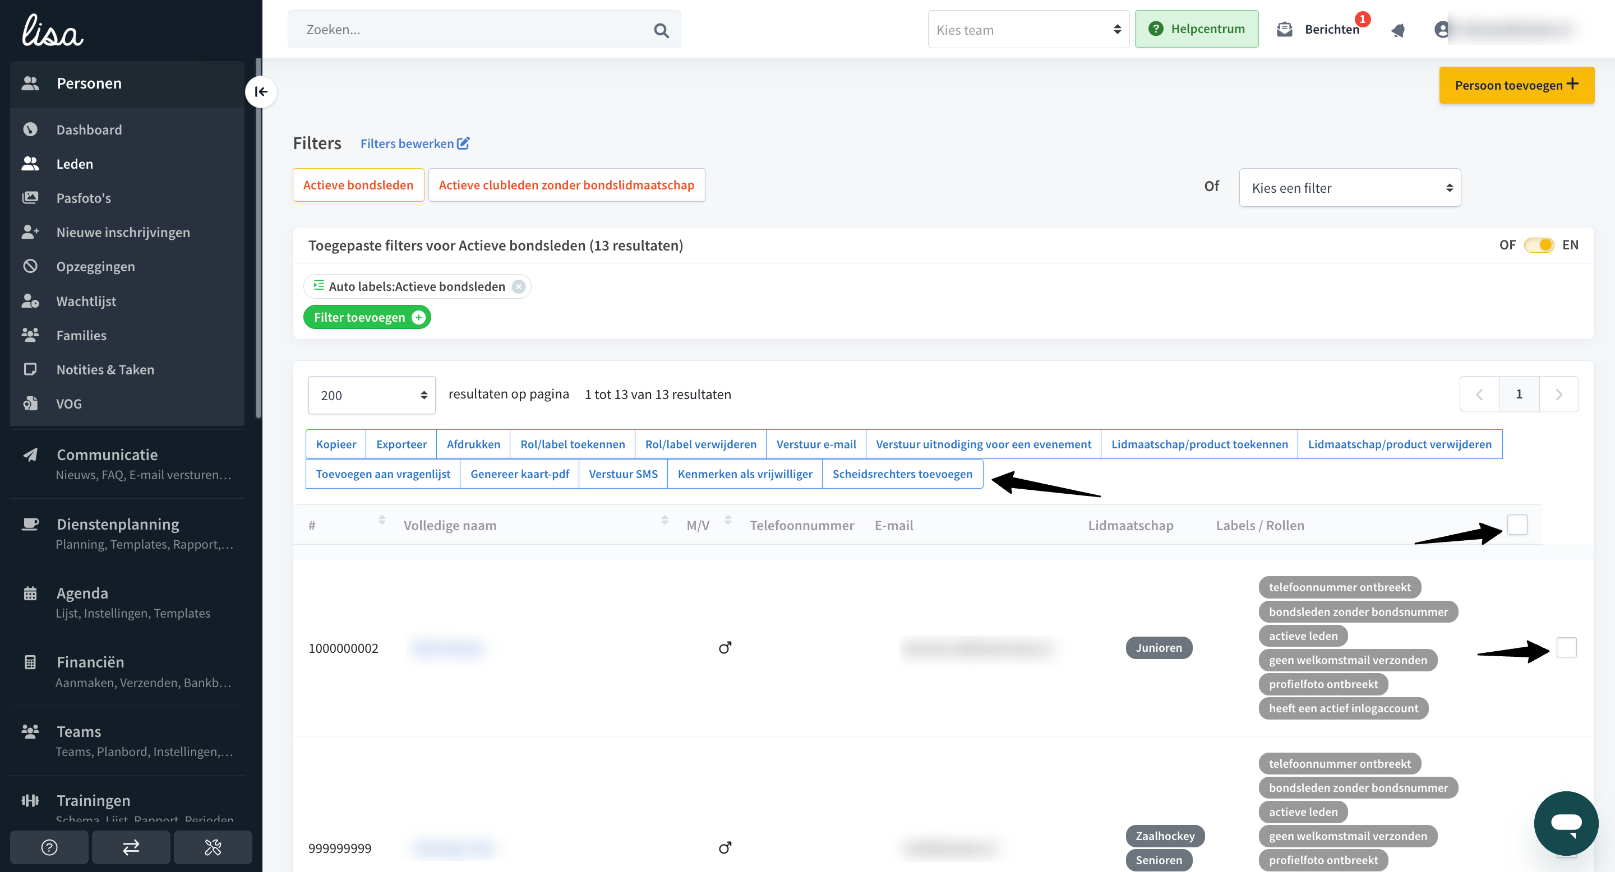Click the help question-mark button in the sidebar footer
The width and height of the screenshot is (1615, 872).
tap(49, 847)
